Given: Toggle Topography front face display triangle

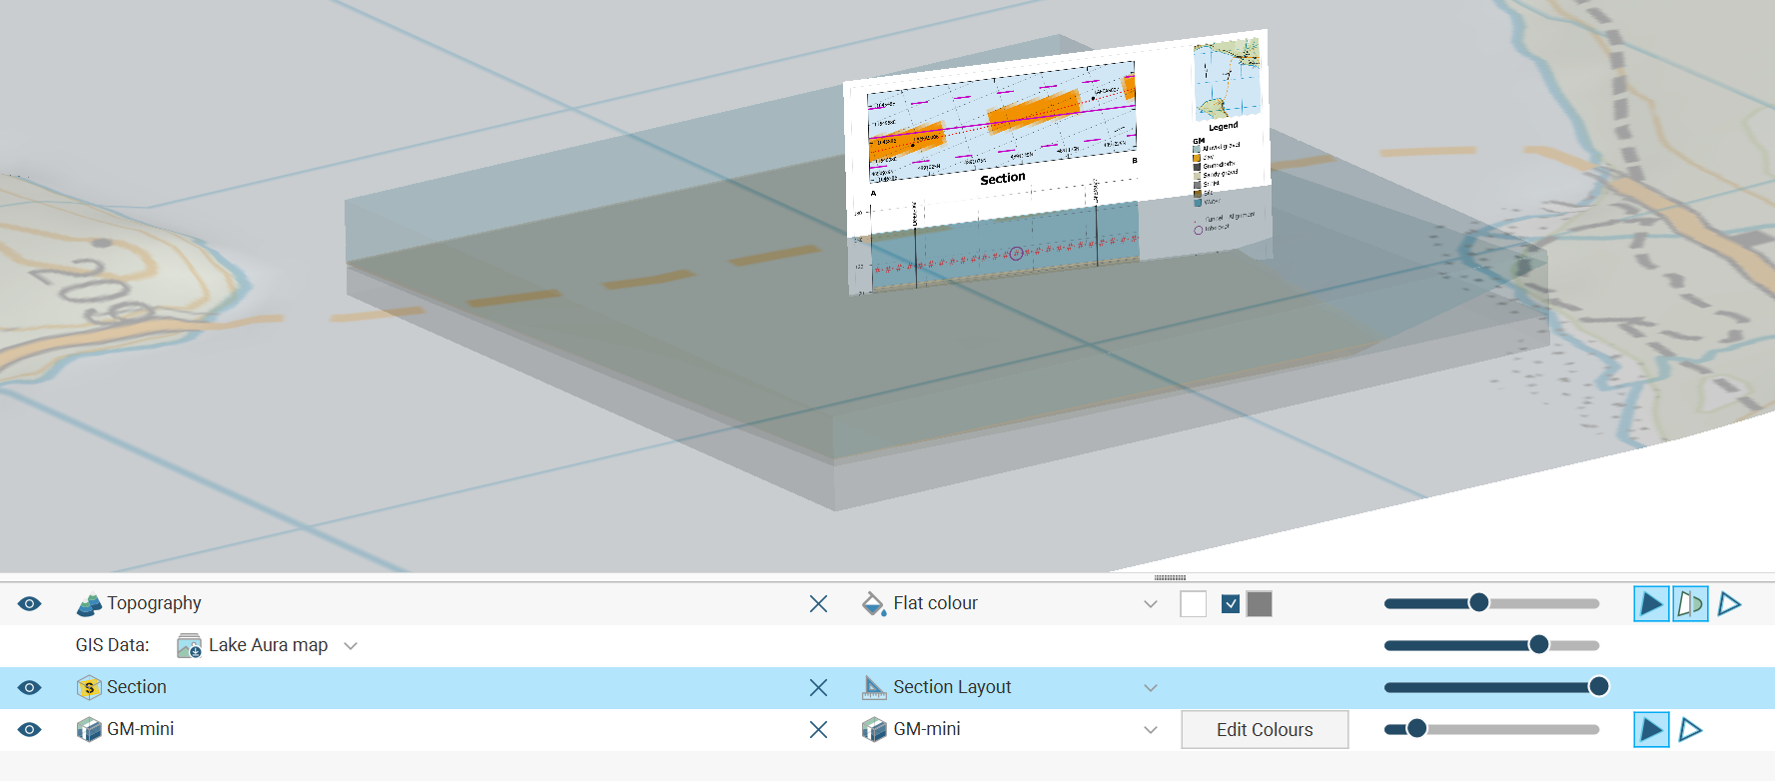Looking at the screenshot, I should [1651, 604].
